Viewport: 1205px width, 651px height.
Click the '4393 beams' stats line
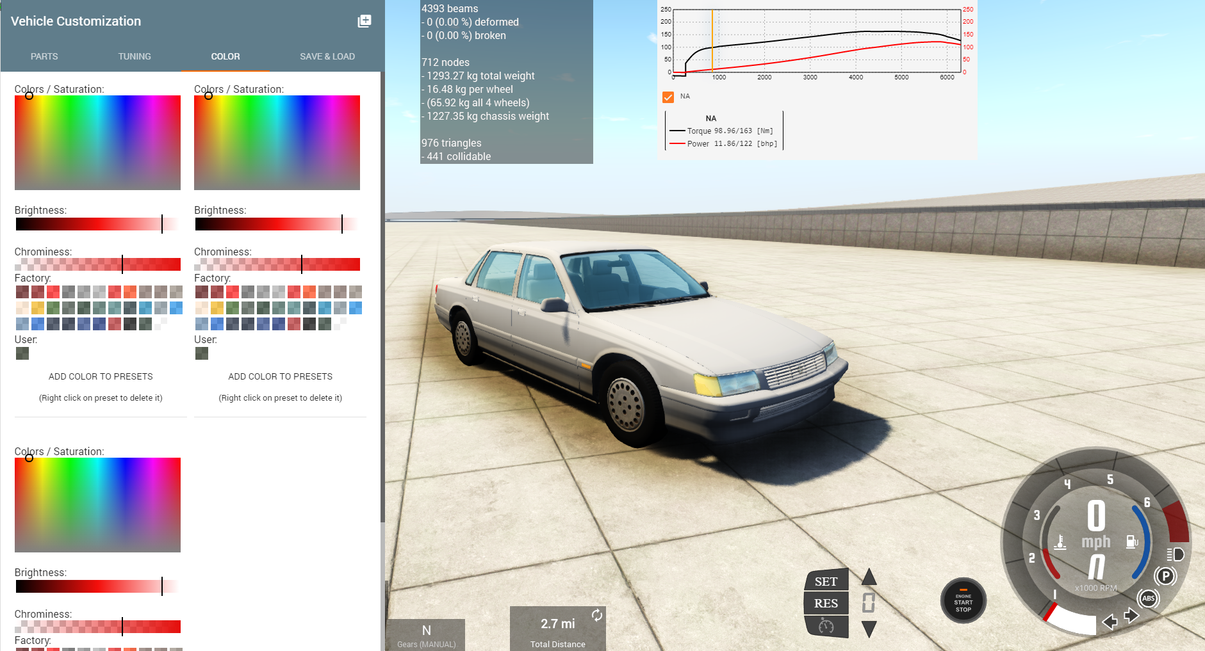click(450, 8)
